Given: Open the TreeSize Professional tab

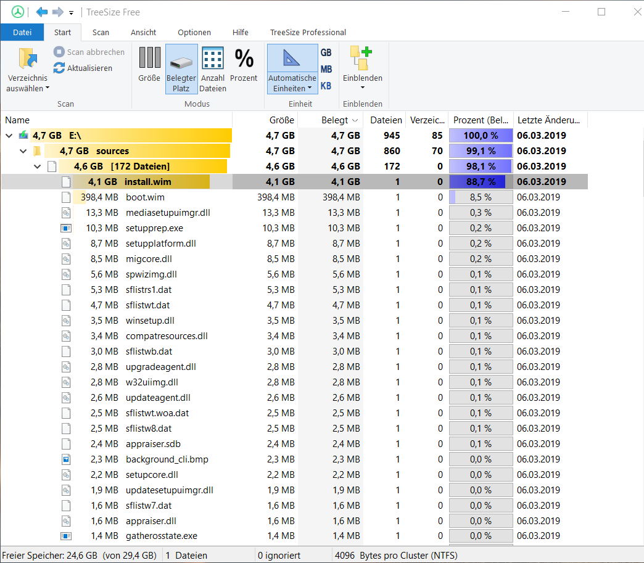Looking at the screenshot, I should pos(308,32).
